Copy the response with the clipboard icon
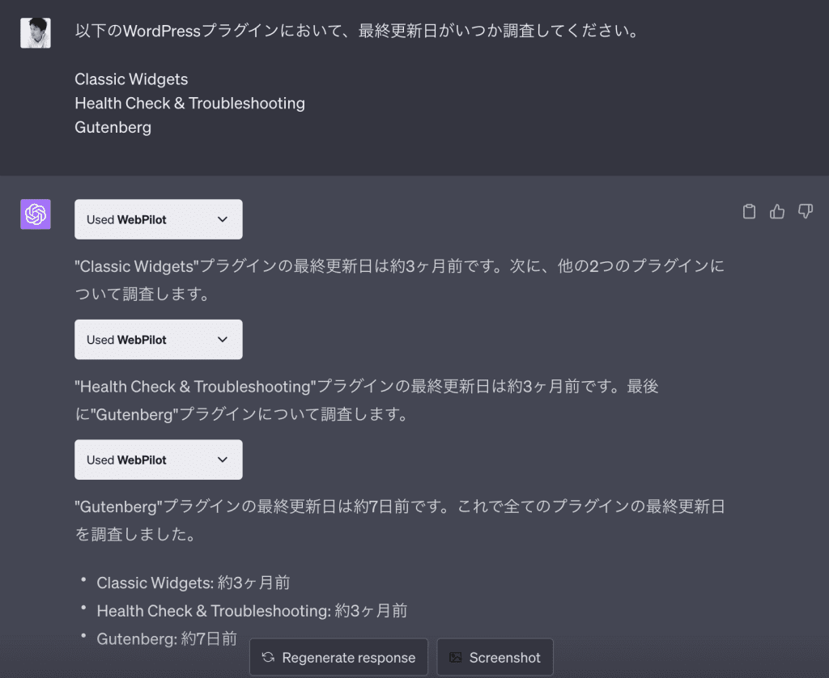 pos(749,211)
